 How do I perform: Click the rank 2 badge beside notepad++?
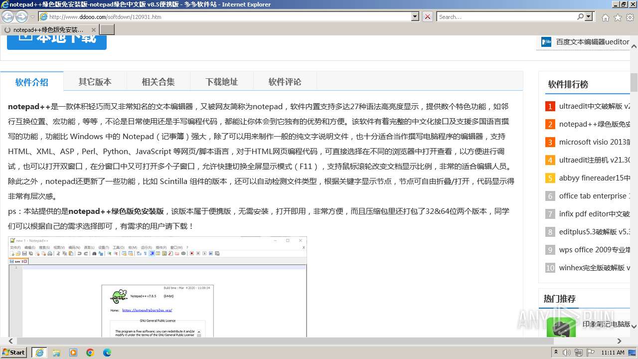(x=550, y=124)
